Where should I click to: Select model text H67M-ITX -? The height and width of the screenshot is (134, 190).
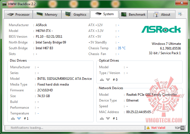click(44, 31)
